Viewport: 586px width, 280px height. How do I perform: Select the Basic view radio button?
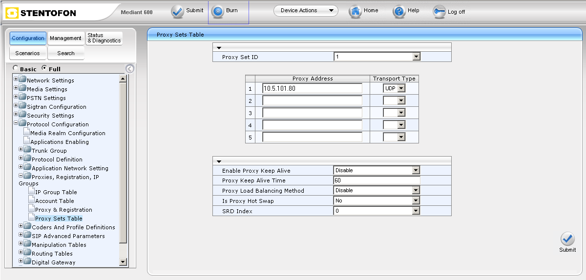pos(16,68)
